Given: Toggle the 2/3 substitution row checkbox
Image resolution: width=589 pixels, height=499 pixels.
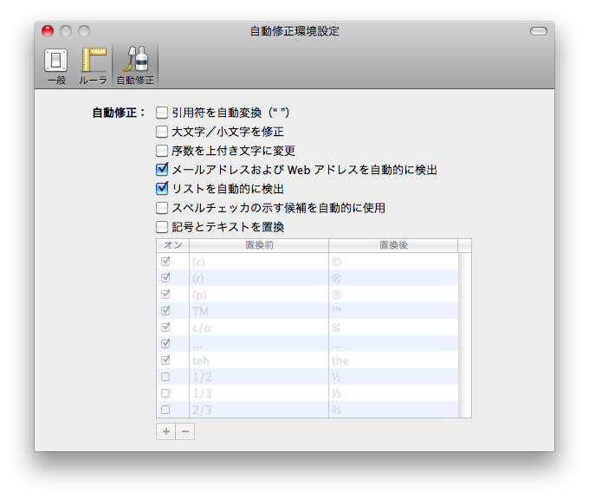Looking at the screenshot, I should coord(165,410).
